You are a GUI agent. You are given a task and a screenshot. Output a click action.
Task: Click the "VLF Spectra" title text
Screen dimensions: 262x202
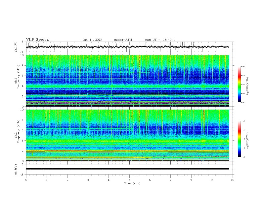pos(37,40)
